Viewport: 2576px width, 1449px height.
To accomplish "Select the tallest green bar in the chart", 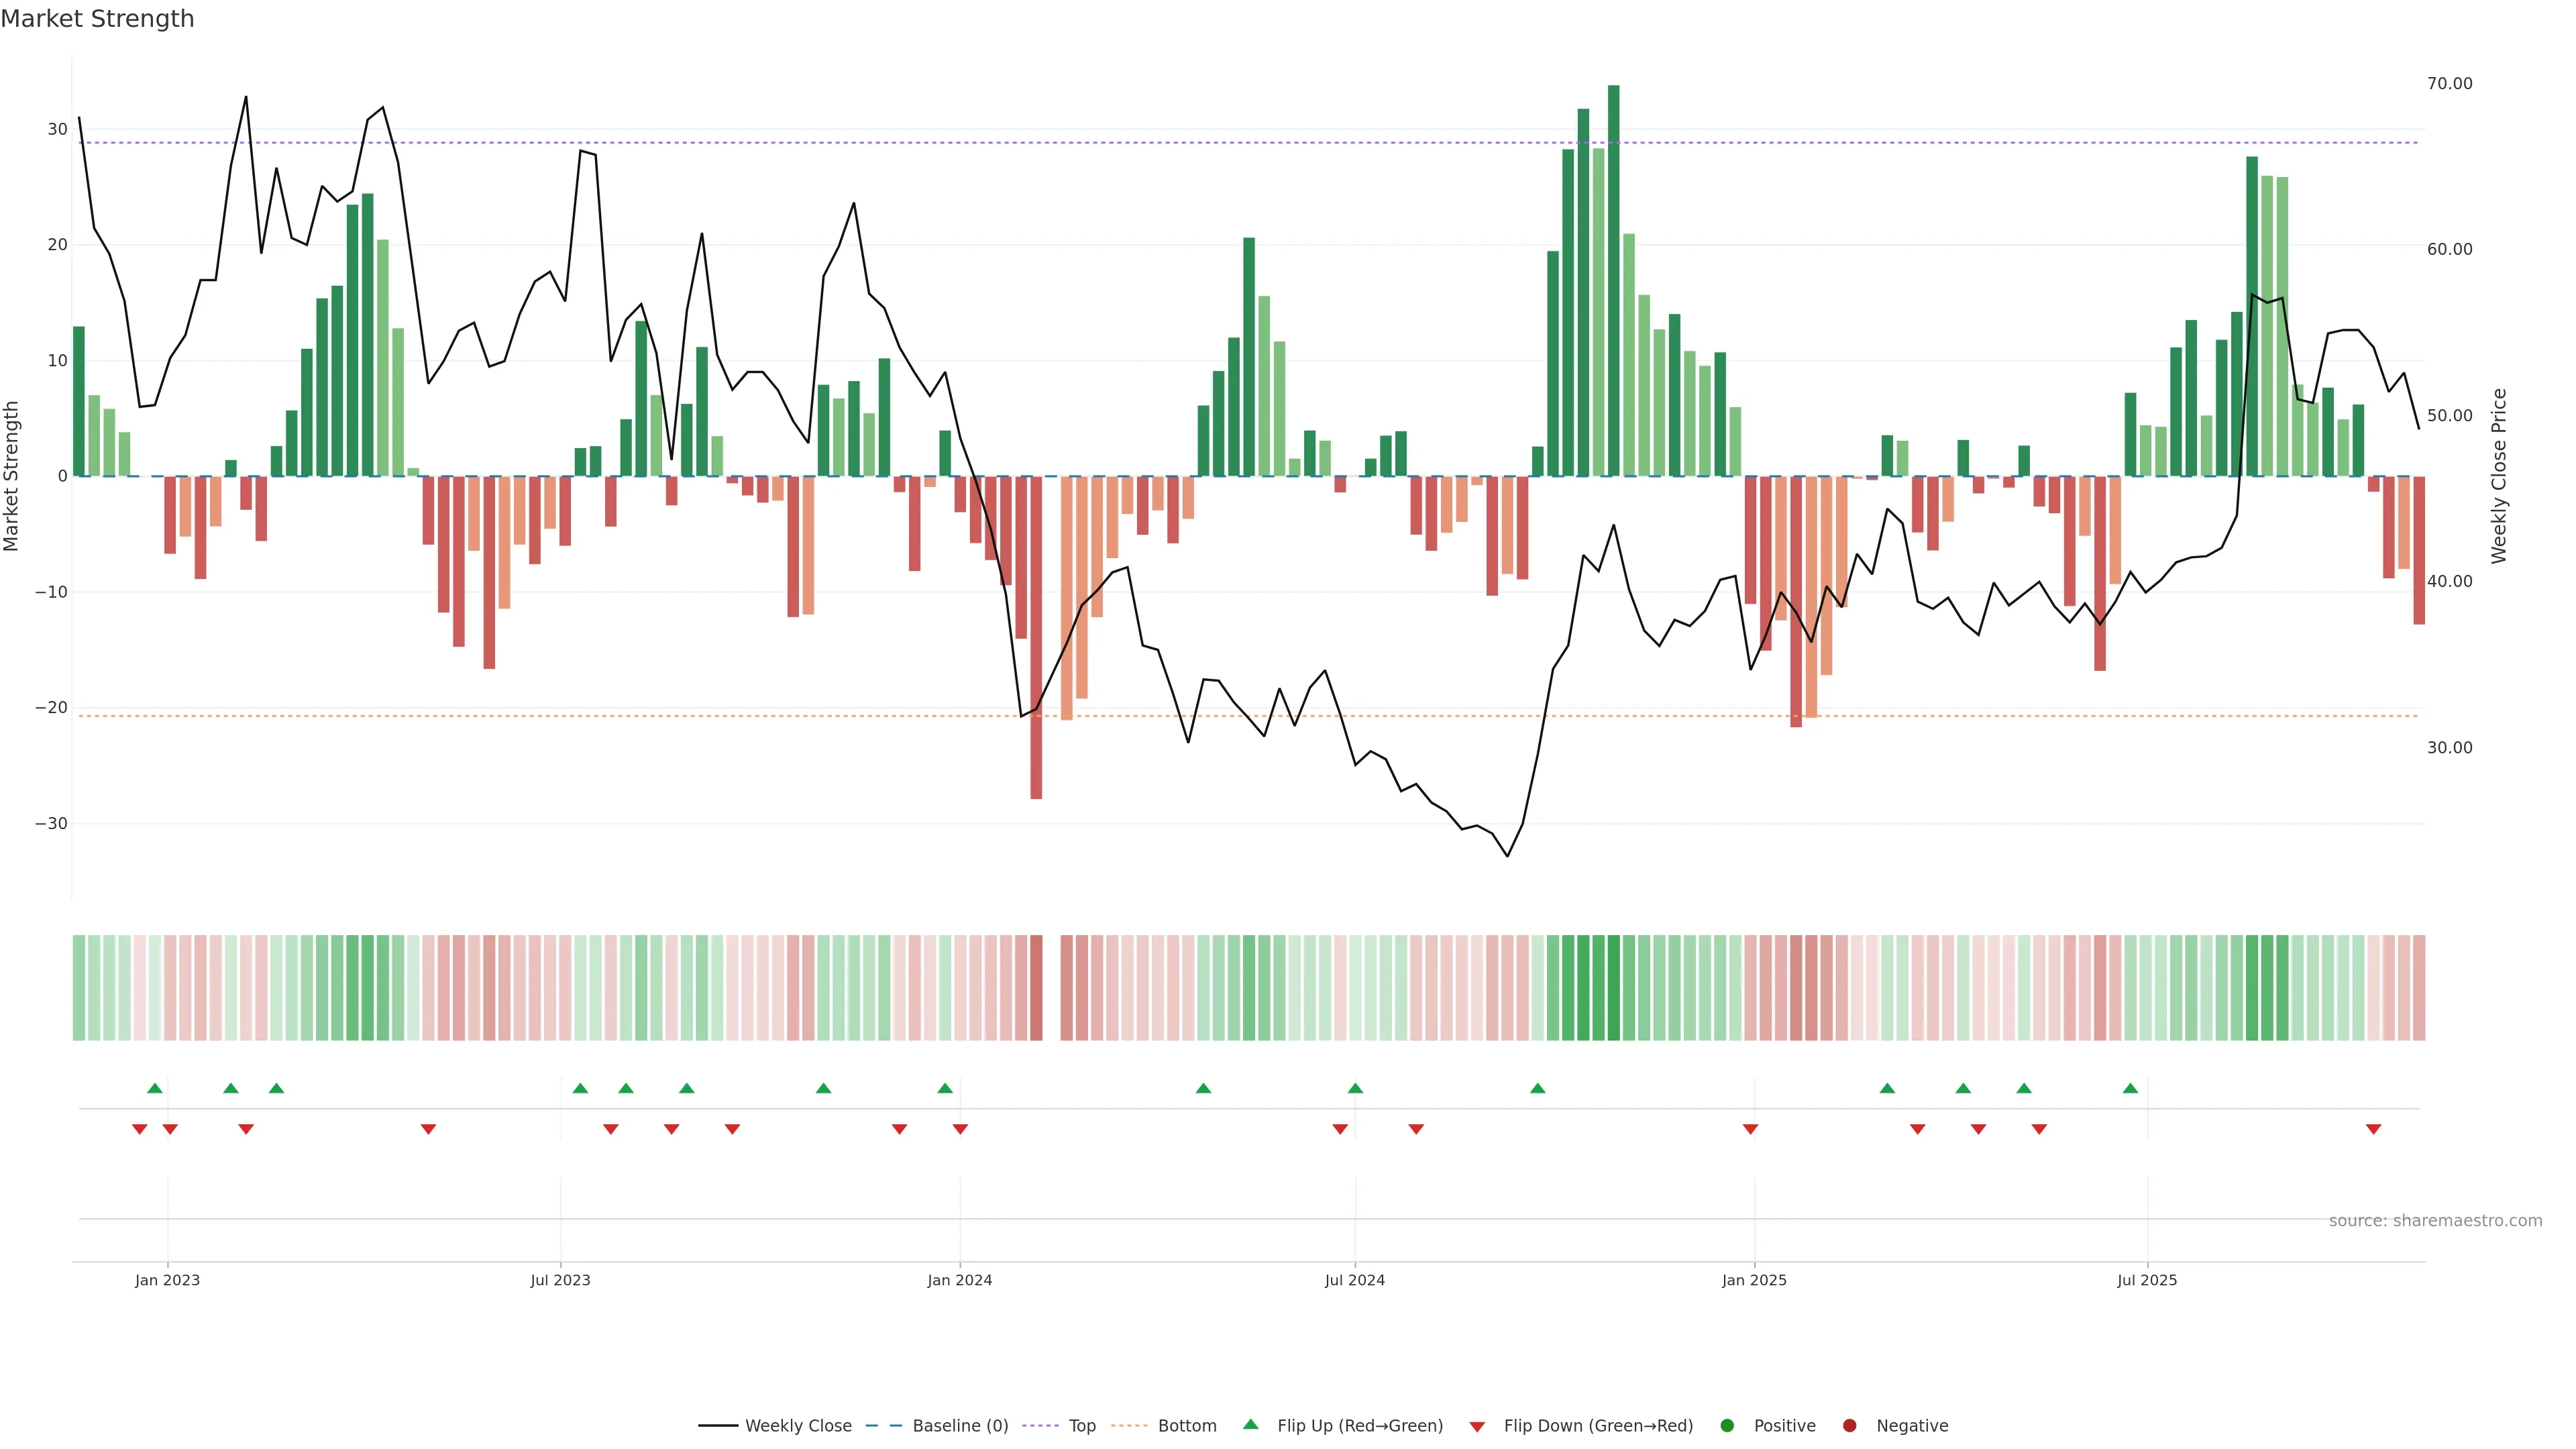I will coord(1613,280).
